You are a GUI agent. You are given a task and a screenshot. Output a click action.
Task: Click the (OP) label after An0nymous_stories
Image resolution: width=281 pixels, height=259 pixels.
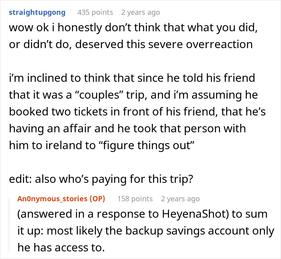click(x=97, y=199)
